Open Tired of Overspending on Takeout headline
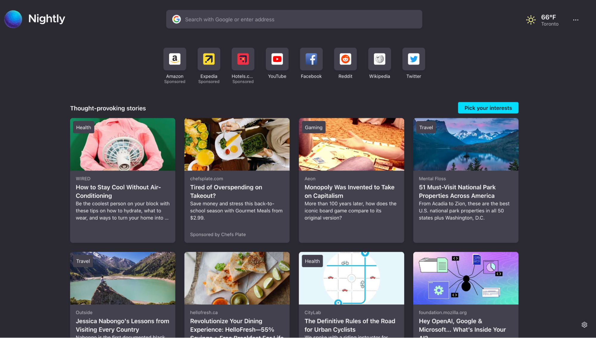Image resolution: width=596 pixels, height=338 pixels. 226,191
